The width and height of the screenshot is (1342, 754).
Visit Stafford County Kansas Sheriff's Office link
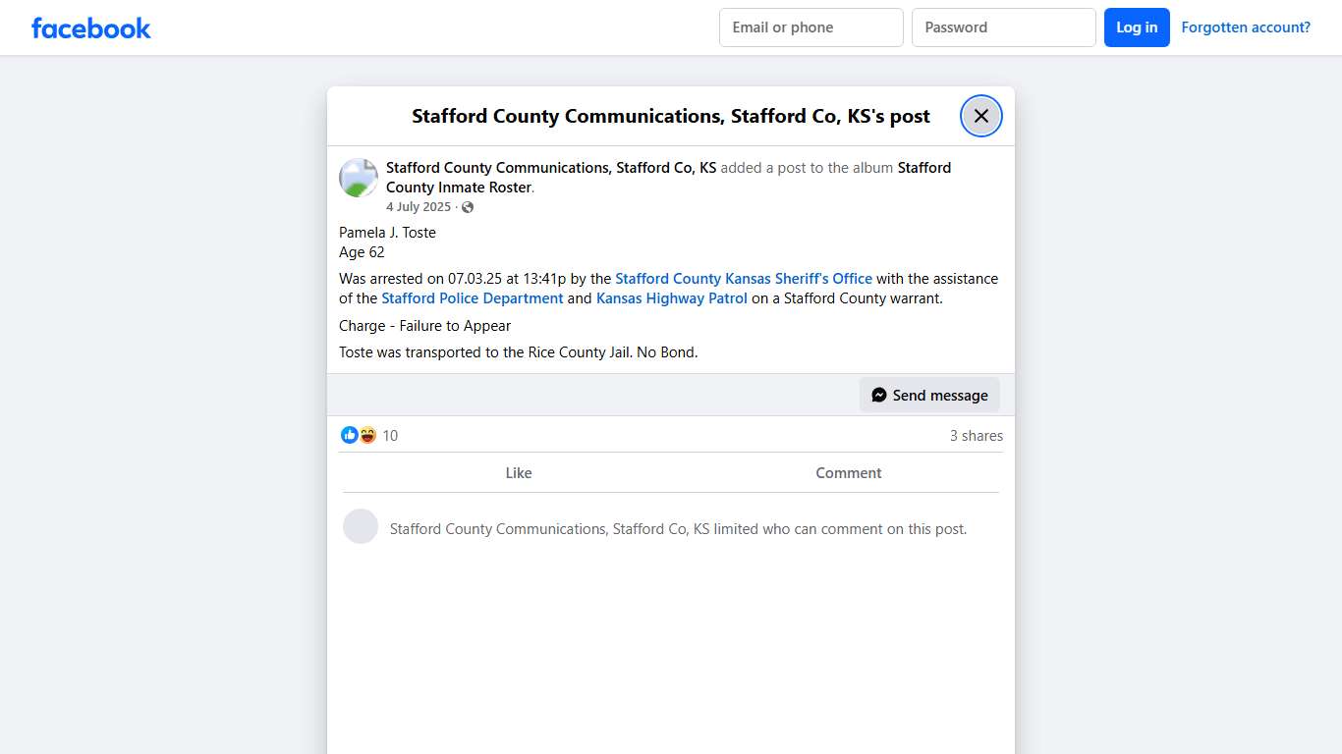(744, 279)
